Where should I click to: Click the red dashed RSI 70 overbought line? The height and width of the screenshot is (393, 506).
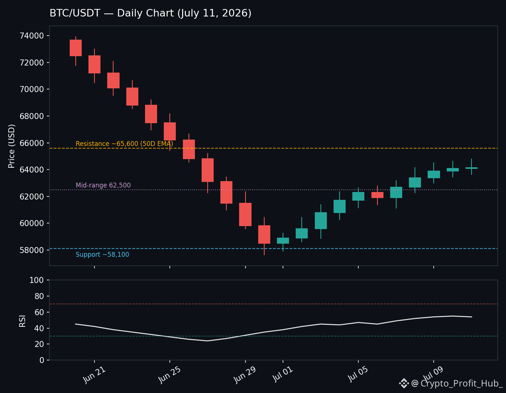pos(274,304)
